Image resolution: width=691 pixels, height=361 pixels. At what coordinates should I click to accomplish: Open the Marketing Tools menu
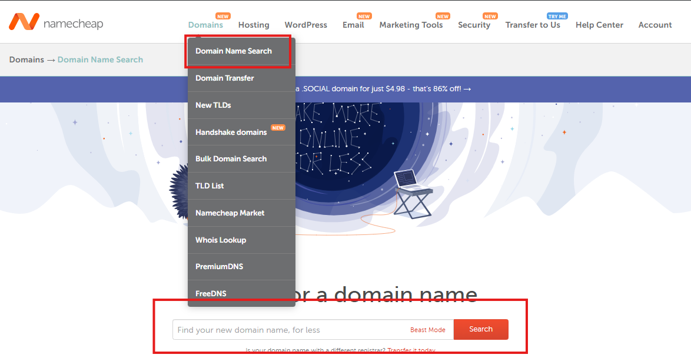tap(411, 25)
